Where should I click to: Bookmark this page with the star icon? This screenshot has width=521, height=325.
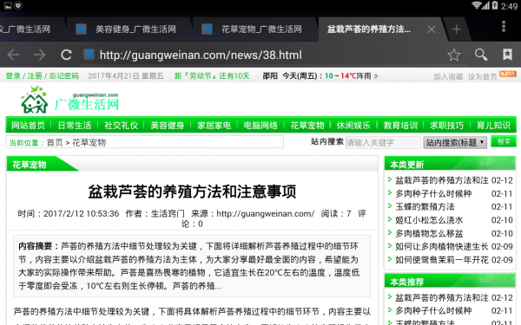pos(454,55)
